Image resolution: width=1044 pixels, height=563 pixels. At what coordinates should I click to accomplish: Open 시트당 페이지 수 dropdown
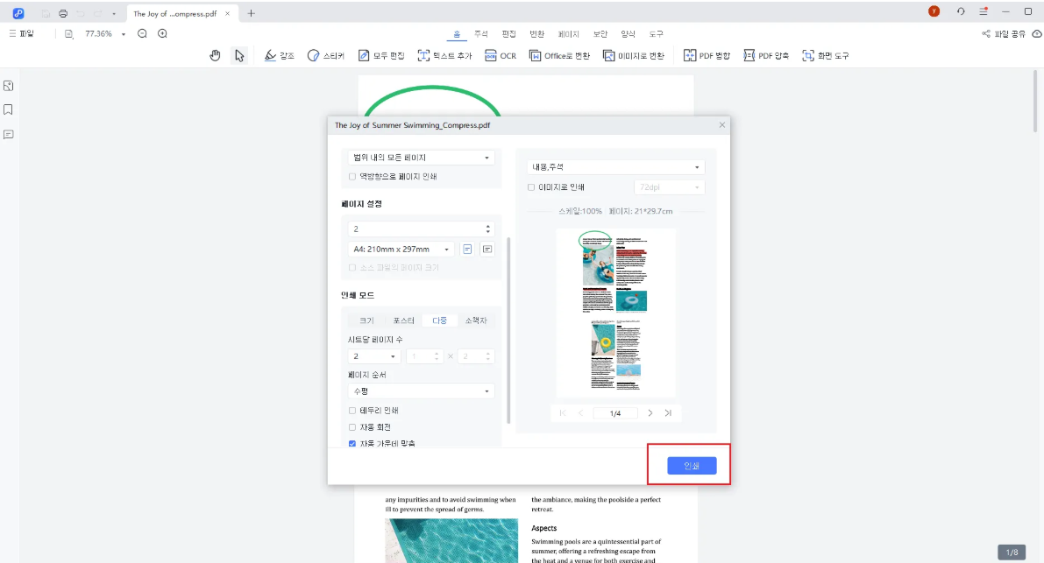pyautogui.click(x=373, y=356)
